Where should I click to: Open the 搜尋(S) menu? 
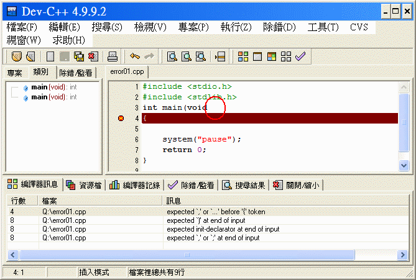[x=107, y=27]
